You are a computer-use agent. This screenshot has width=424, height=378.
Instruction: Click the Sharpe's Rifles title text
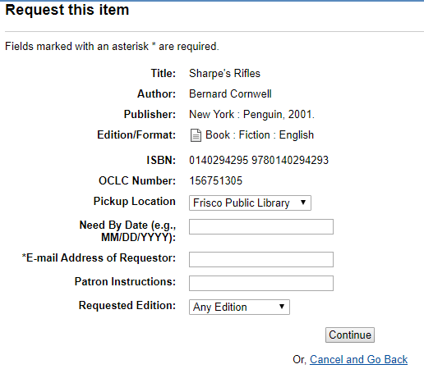224,73
